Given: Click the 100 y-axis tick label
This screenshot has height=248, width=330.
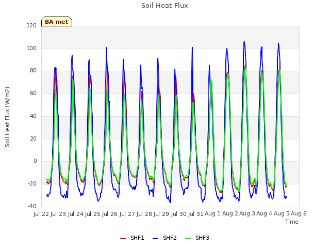Looking at the screenshot, I should [31, 48].
